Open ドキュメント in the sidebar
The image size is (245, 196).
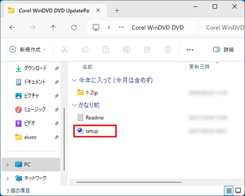[x=35, y=82]
